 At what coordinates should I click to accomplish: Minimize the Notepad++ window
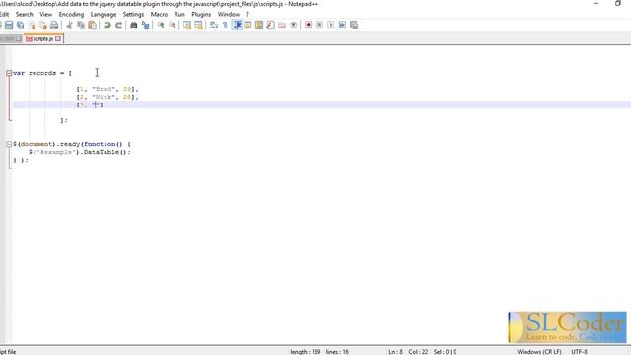pyautogui.click(x=596, y=4)
